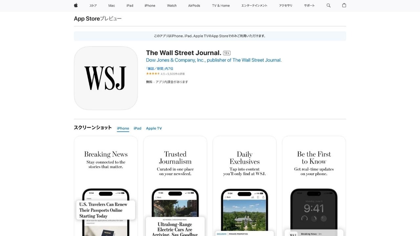
Task: Click the App Store プレビュー heading link
Action: pyautogui.click(x=97, y=19)
